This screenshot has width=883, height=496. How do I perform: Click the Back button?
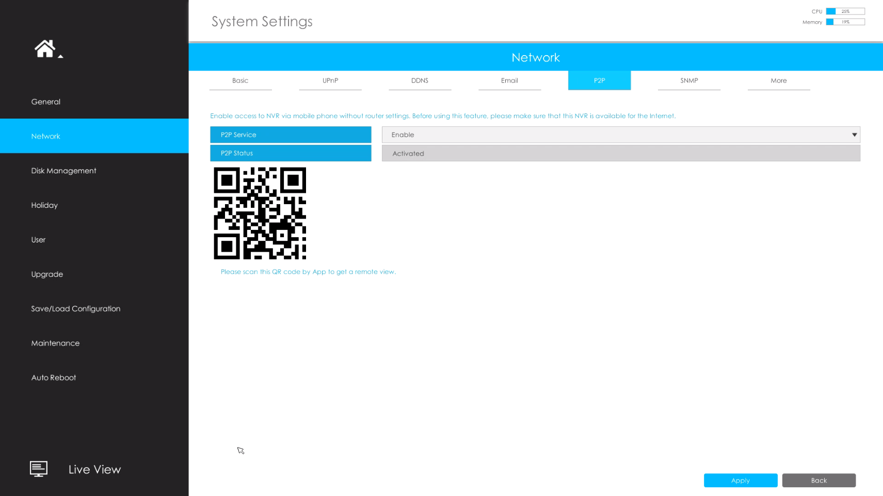(819, 481)
